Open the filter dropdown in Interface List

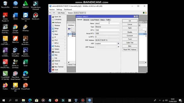(145, 32)
